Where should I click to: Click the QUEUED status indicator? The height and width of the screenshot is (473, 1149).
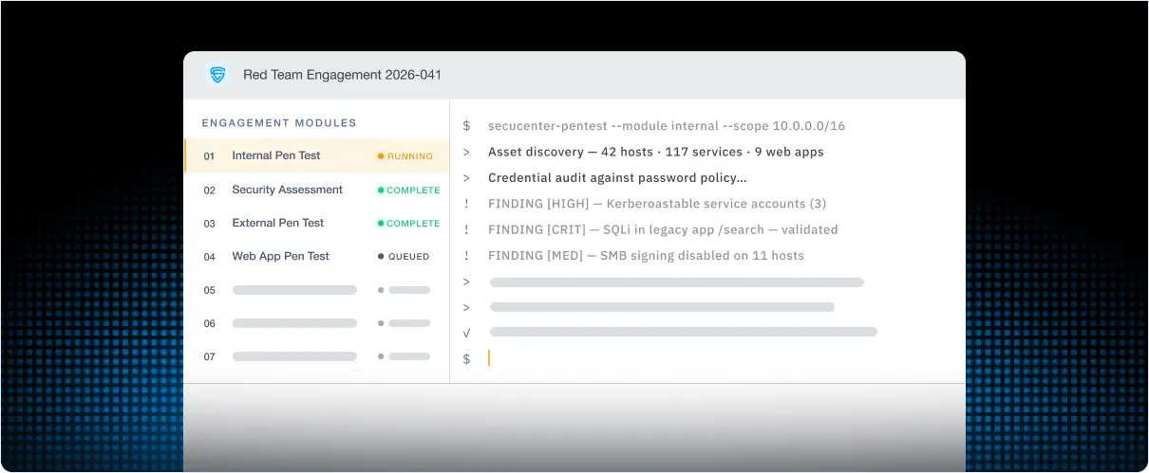404,257
